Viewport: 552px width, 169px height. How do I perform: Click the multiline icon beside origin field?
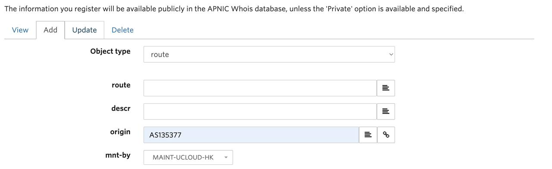pos(368,135)
